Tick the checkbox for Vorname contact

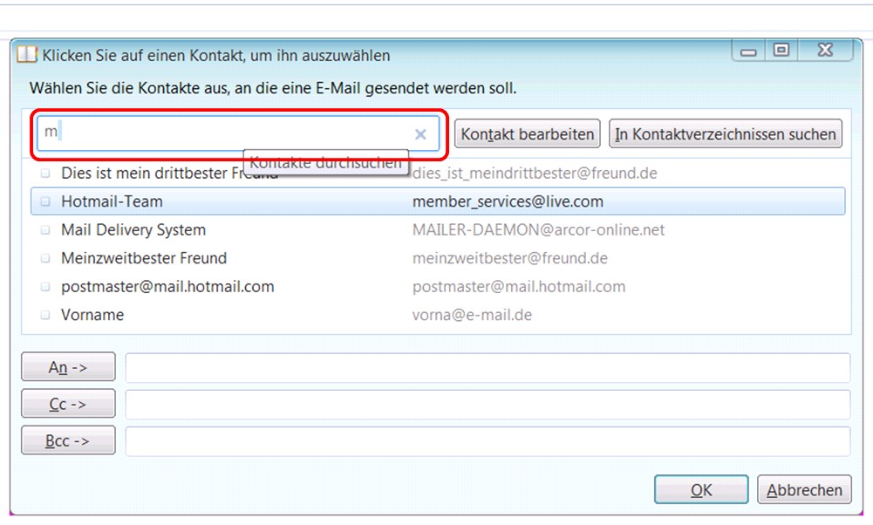coord(45,315)
